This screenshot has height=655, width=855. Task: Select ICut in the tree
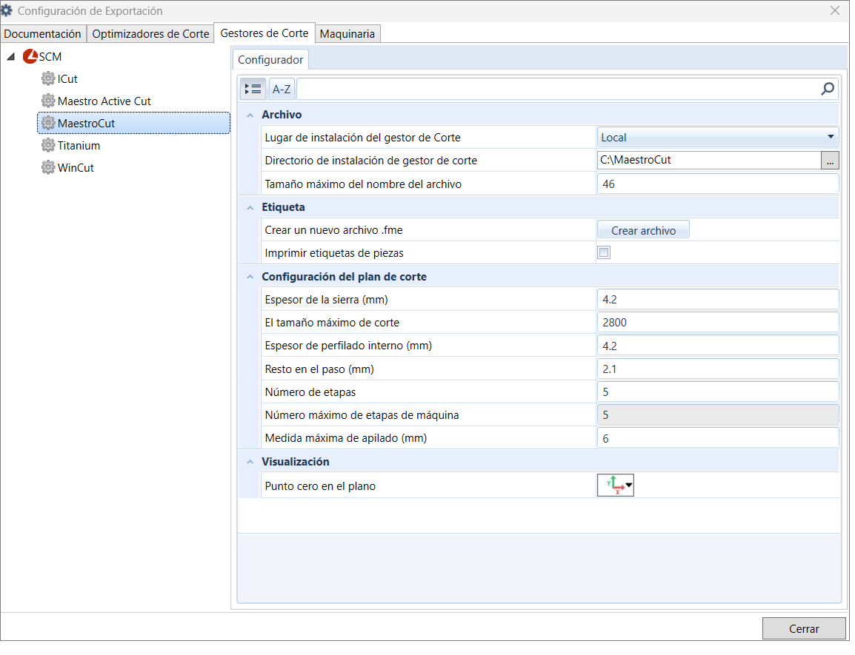coord(67,79)
